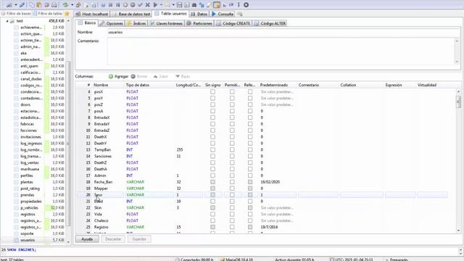Toggle Permitir NULL checkbox for Sanciones
The width and height of the screenshot is (464, 261).
(232, 157)
